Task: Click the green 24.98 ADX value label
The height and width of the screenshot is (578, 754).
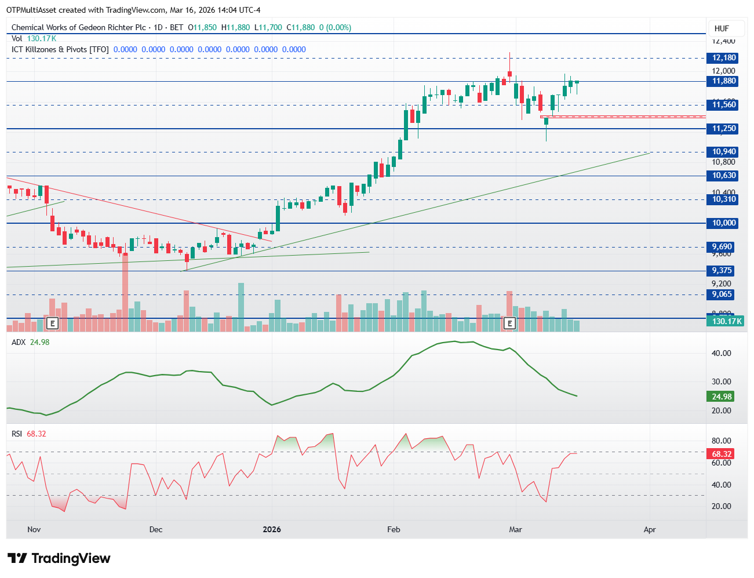Action: tap(722, 397)
